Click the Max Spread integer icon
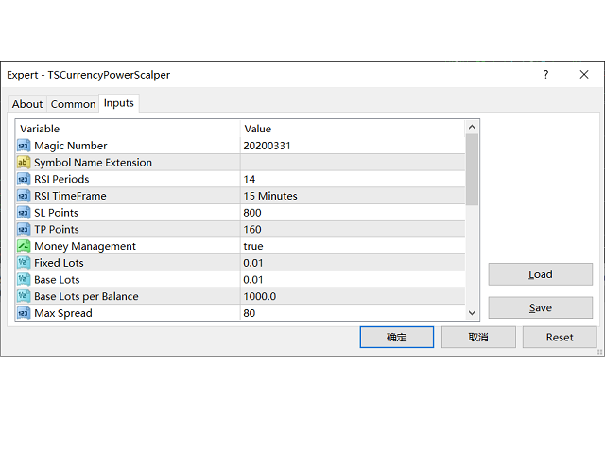 click(23, 313)
